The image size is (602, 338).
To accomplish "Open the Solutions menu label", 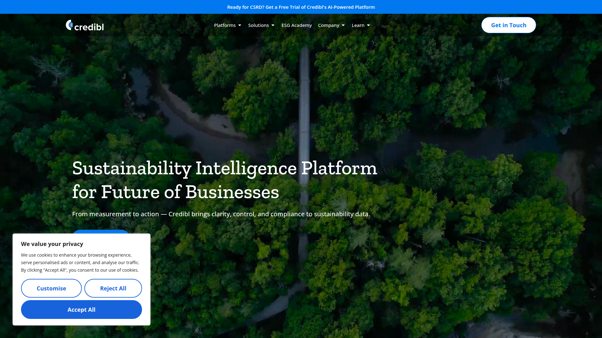I will coord(258,25).
